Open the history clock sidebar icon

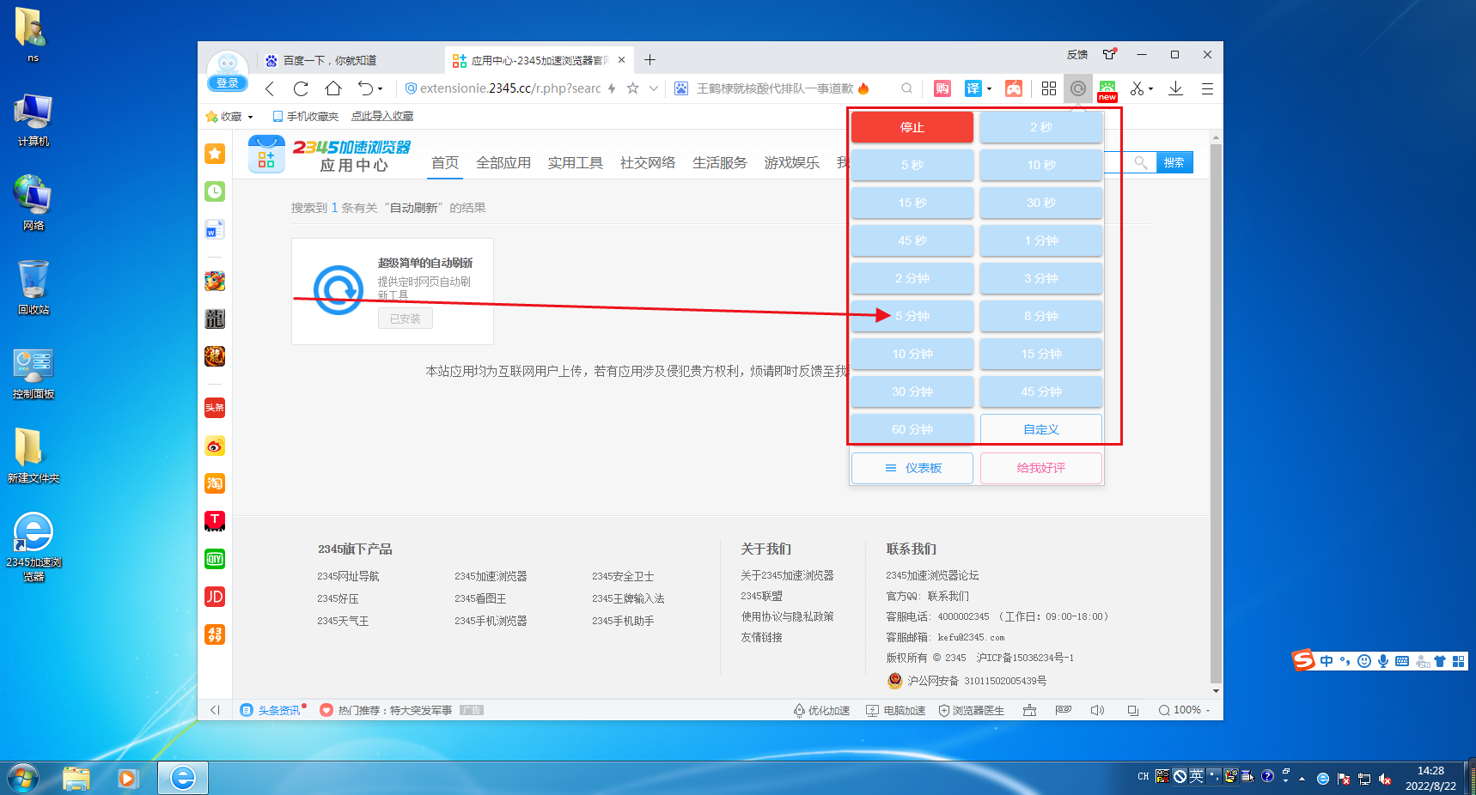tap(215, 191)
